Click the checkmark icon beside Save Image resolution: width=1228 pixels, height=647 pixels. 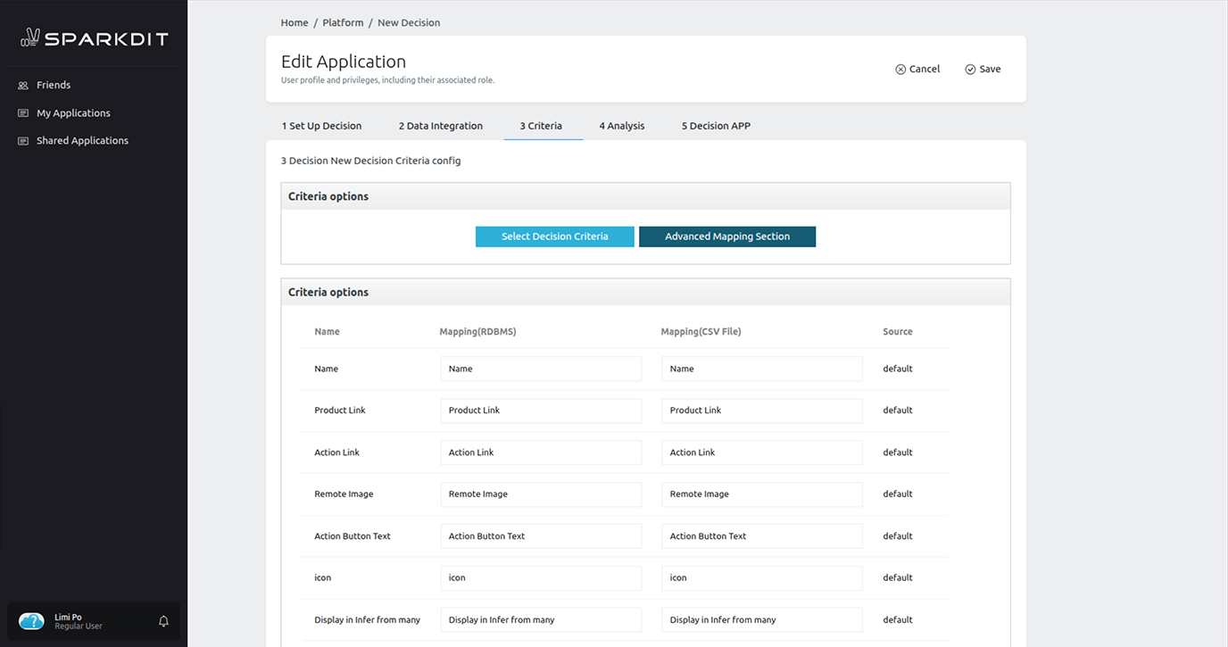click(x=969, y=68)
